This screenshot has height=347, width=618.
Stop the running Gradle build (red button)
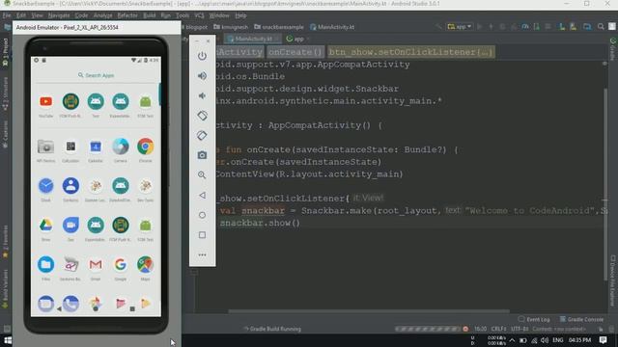point(465,329)
